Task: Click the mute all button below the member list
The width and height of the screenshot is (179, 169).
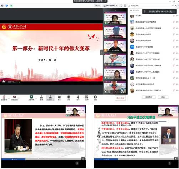Action: [x=149, y=97]
